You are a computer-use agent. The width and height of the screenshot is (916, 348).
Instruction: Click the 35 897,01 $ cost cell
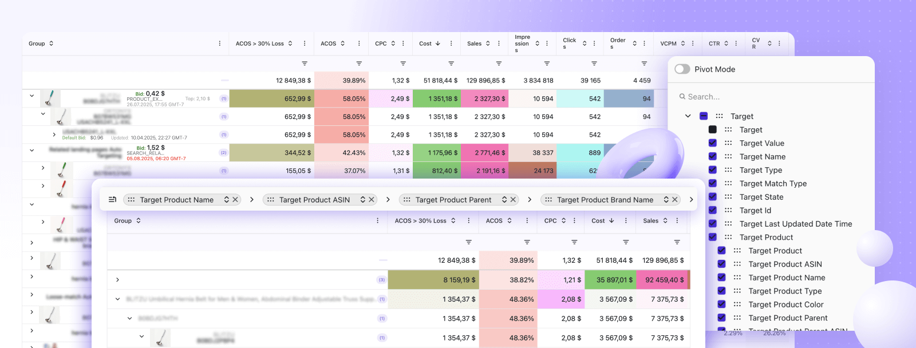[610, 280]
